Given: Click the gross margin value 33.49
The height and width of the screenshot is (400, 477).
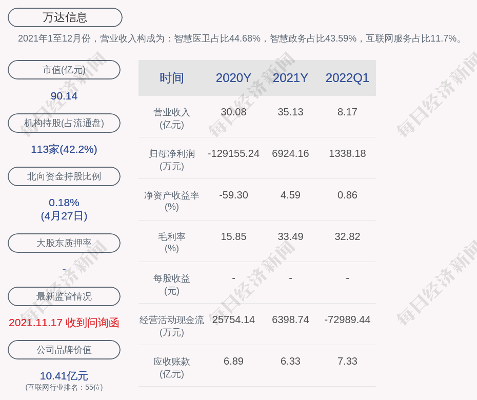Looking at the screenshot, I should point(290,236).
